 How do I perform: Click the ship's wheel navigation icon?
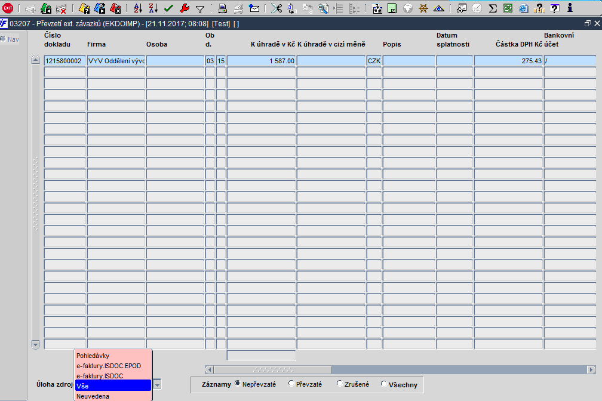[x=423, y=8]
